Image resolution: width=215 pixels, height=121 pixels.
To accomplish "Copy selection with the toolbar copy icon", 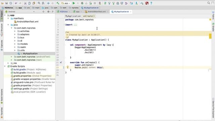I will point(30,3).
